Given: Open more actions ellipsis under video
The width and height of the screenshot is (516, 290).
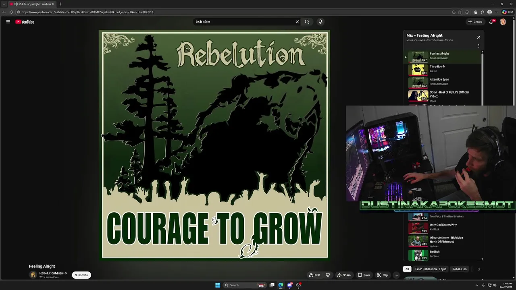Looking at the screenshot, I should click(x=396, y=275).
